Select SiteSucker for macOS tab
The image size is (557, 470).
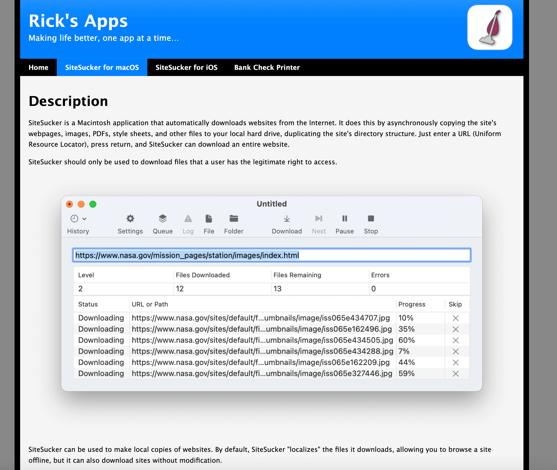(x=102, y=67)
